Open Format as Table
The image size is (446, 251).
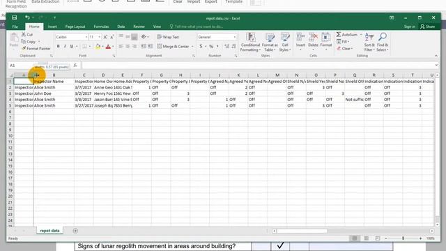[270, 42]
